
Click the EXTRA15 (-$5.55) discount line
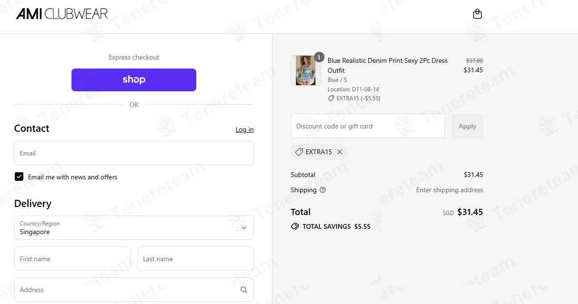pos(354,98)
